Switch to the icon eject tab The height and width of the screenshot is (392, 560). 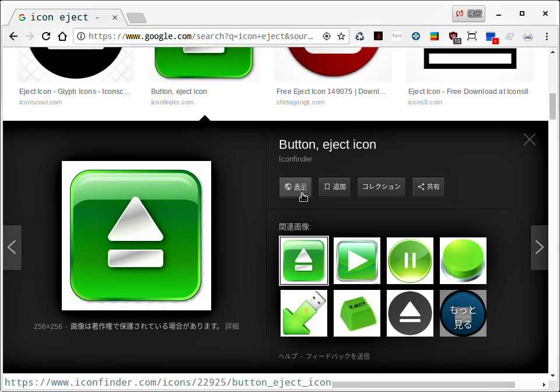(x=63, y=17)
